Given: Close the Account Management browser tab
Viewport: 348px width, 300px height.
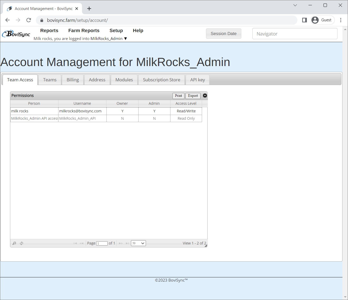Looking at the screenshot, I should pos(77,9).
